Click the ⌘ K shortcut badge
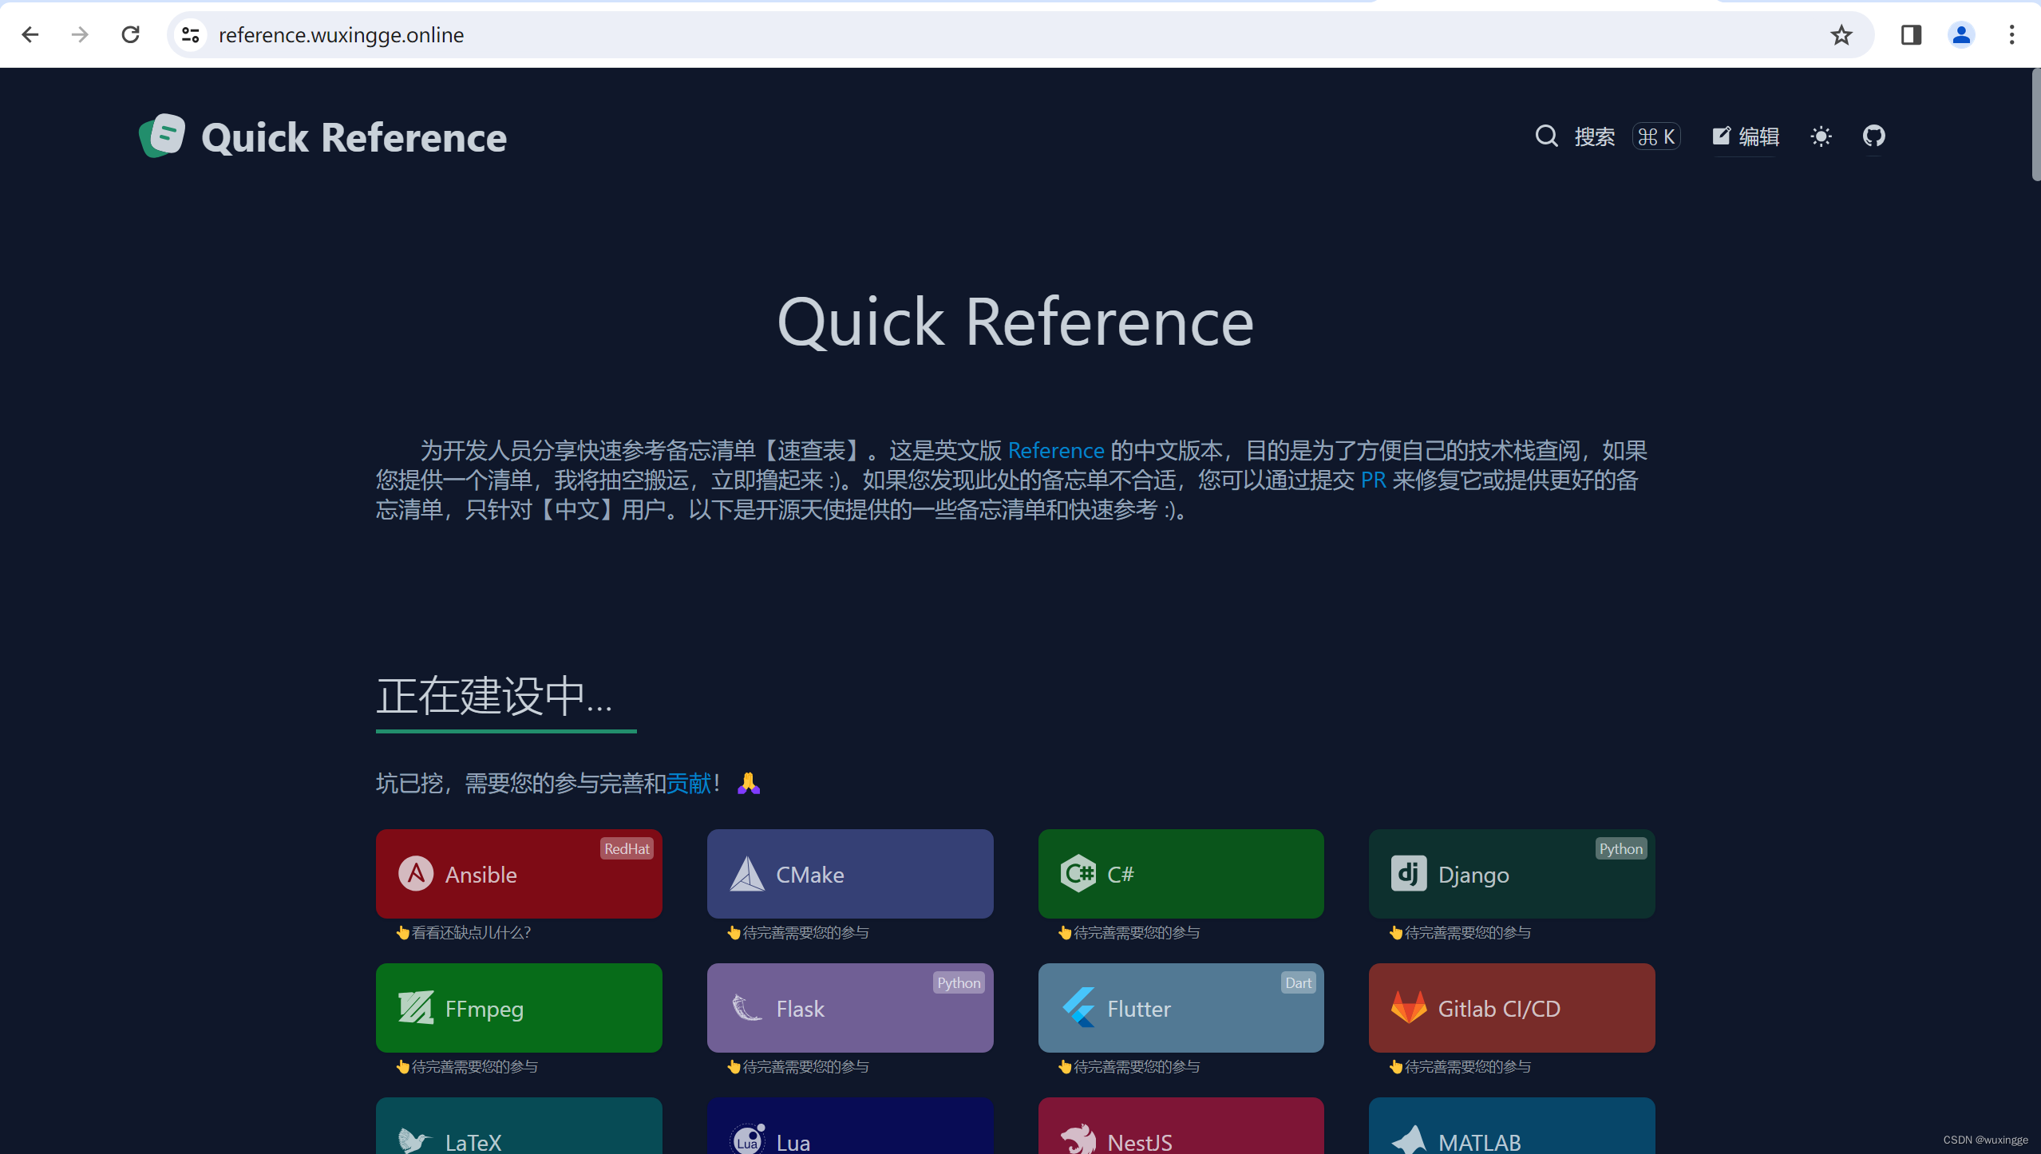 [1656, 136]
